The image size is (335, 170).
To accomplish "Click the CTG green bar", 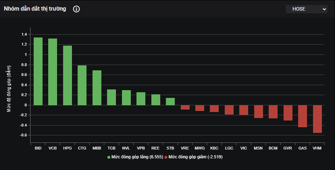I will pyautogui.click(x=82, y=85).
